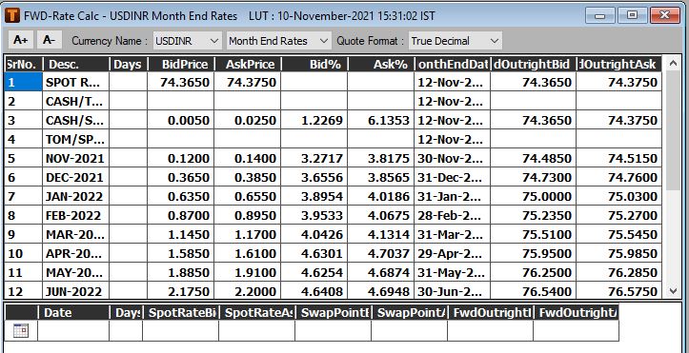Select the DEC-2021 description cell
Viewport: 689px width, 353px height.
click(x=75, y=177)
